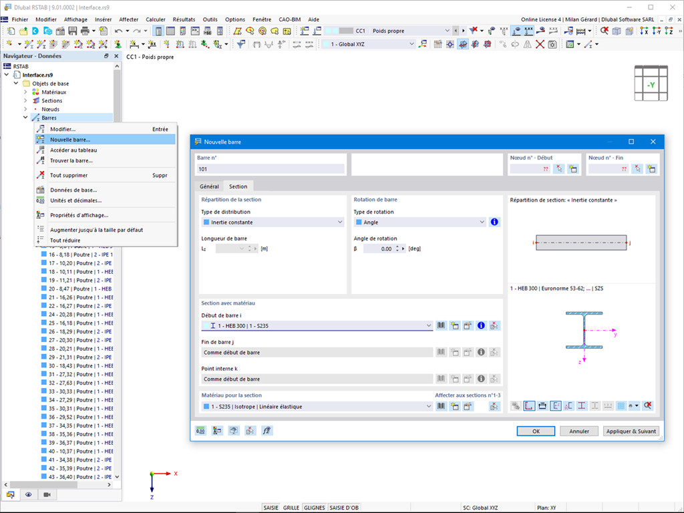Expand the Sections tree node
The height and width of the screenshot is (513, 684).
pos(25,101)
